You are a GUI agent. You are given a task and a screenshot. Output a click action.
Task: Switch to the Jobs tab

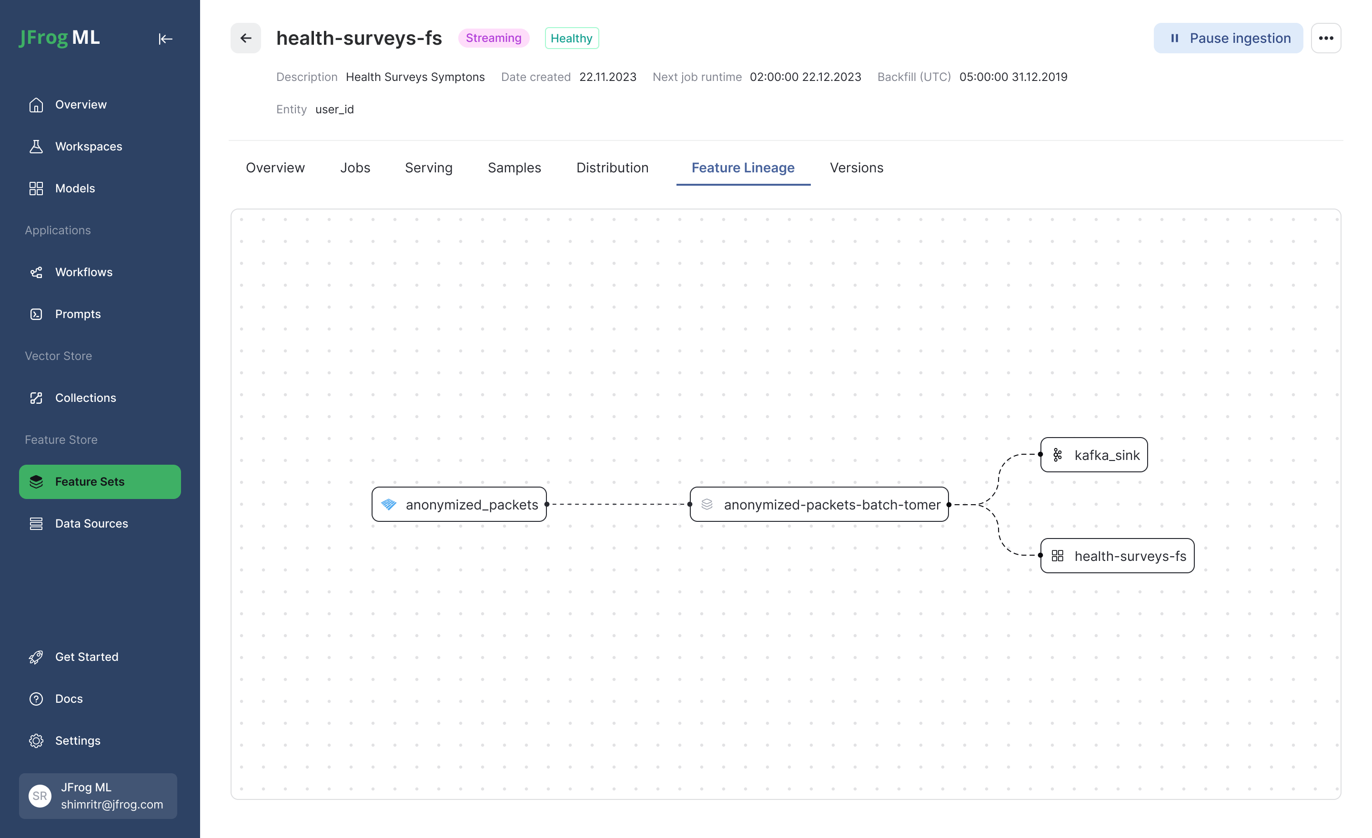355,168
